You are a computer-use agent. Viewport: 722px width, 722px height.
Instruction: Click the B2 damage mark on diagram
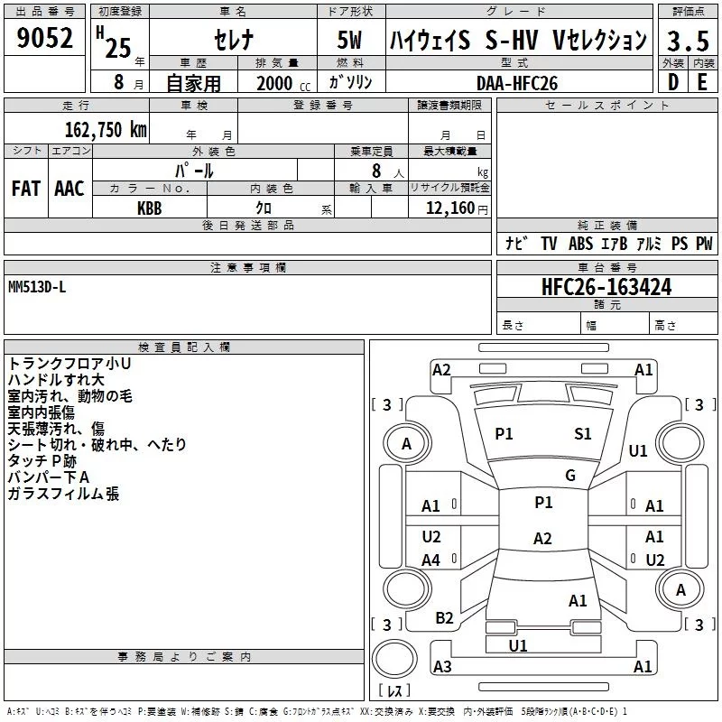pos(444,618)
